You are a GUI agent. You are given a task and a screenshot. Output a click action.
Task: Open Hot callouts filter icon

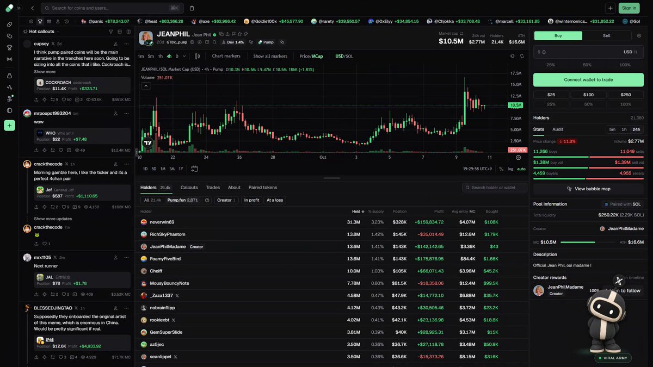[111, 32]
